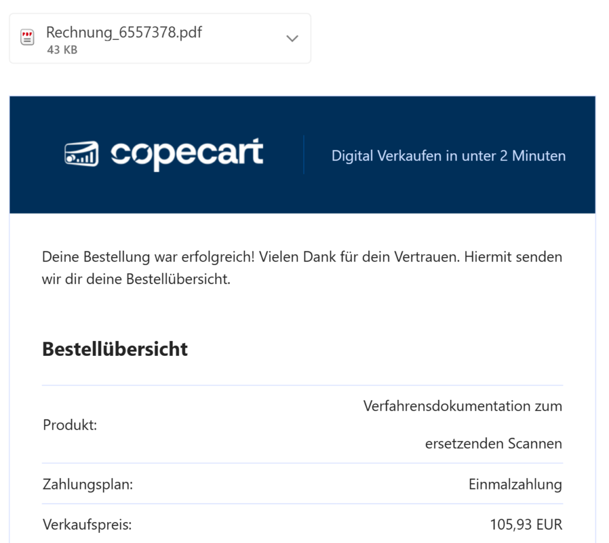Click the copecart wordmark in the header
The height and width of the screenshot is (543, 609).
(187, 154)
